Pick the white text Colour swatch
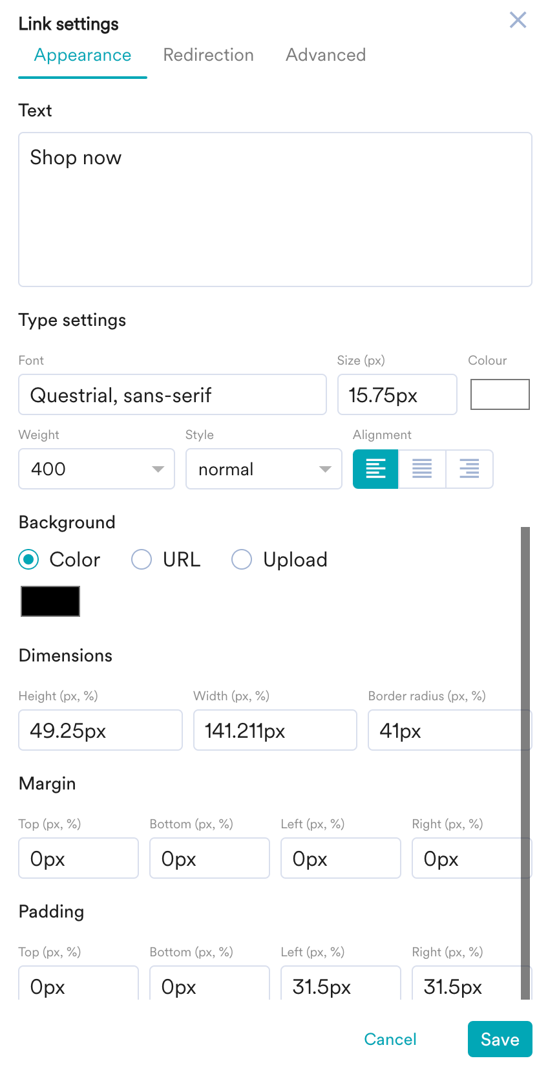Screen dimensions: 548x1074 [500, 394]
